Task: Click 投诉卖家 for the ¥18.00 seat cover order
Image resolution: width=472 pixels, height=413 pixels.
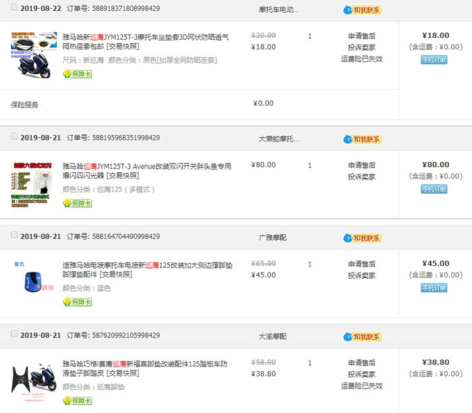Action: point(361,47)
